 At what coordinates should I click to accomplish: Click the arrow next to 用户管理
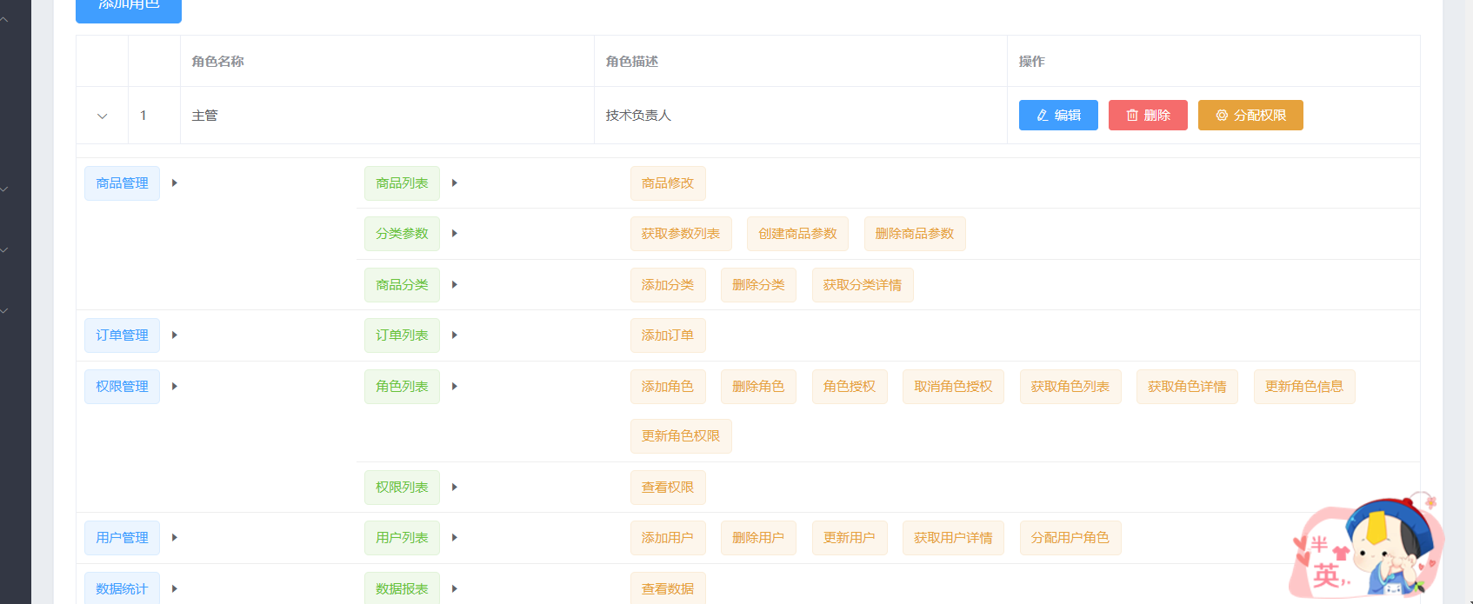pyautogui.click(x=175, y=538)
